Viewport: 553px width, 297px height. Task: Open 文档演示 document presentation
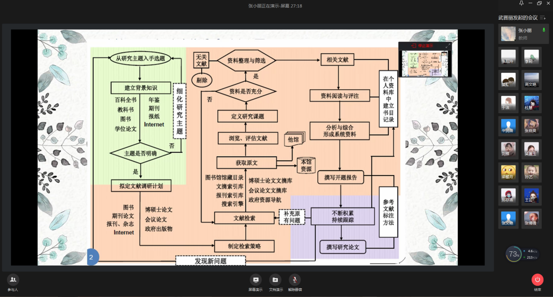click(275, 280)
